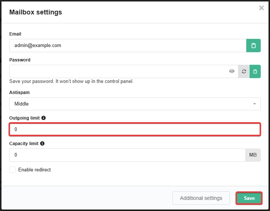270x211 pixels.
Task: Show password using the eye icon
Action: [232, 71]
